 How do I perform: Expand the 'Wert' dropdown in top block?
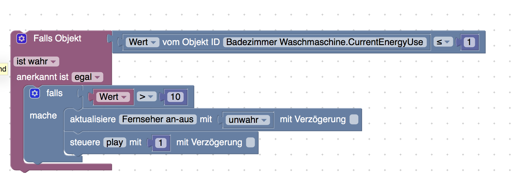(x=142, y=42)
